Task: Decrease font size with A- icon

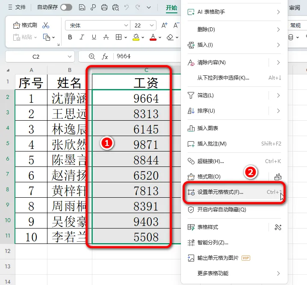Action: [x=176, y=25]
